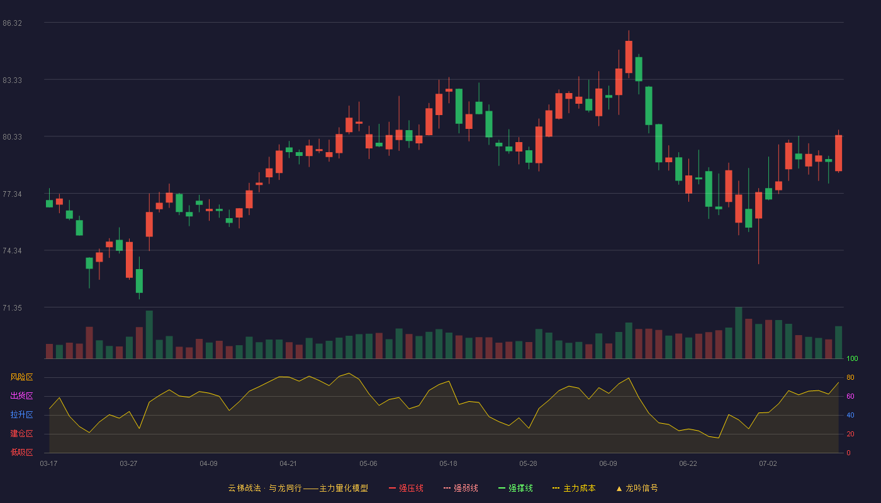This screenshot has height=503, width=881.
Task: Select the 风险区 zone label
Action: click(x=21, y=377)
